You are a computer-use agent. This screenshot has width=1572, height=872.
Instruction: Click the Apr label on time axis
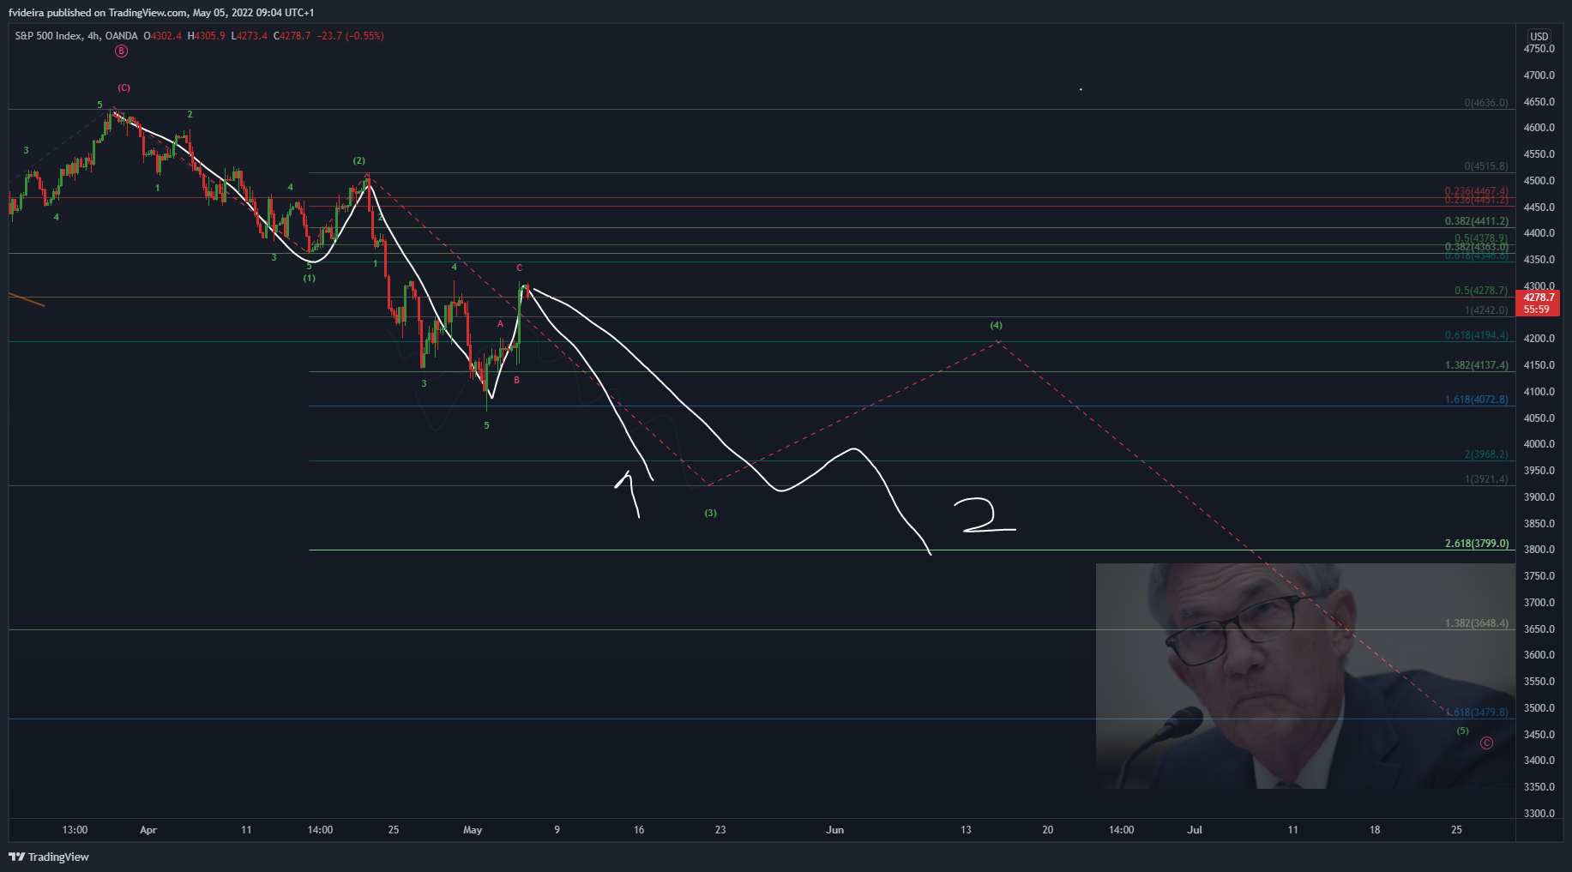coord(148,830)
